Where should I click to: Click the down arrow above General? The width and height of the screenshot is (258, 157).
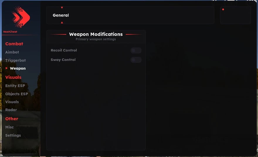click(62, 8)
